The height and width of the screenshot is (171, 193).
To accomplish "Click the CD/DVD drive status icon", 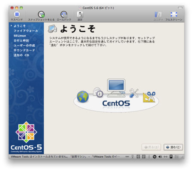I will coord(154,157).
